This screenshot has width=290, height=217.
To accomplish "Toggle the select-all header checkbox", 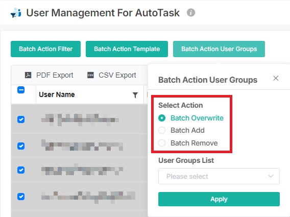I will [x=21, y=90].
